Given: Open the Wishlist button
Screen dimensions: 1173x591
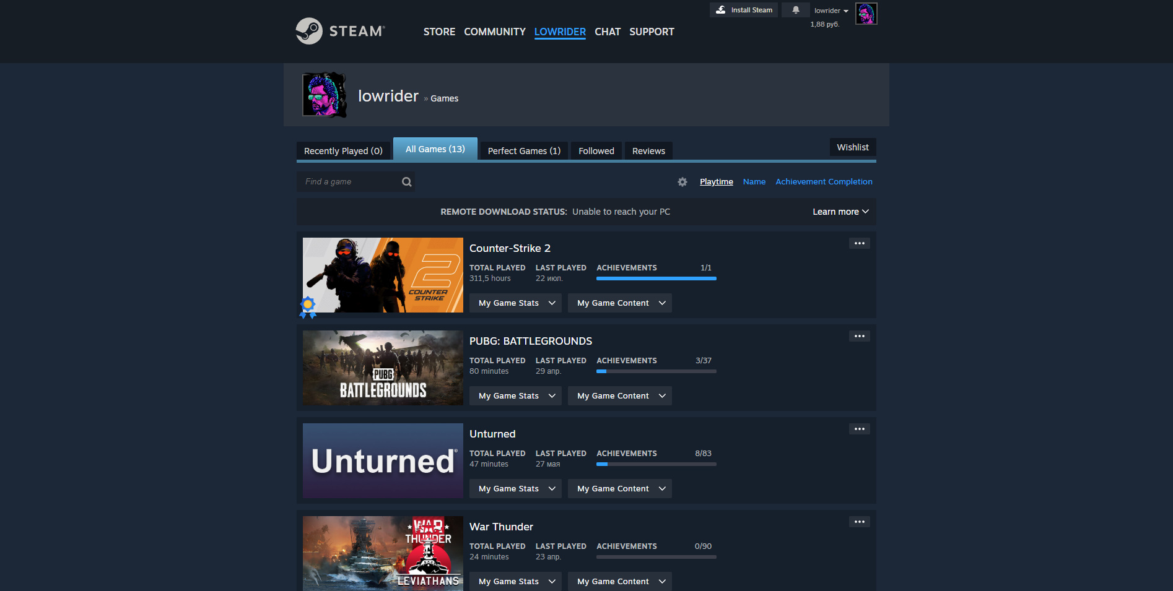Looking at the screenshot, I should click(x=853, y=147).
